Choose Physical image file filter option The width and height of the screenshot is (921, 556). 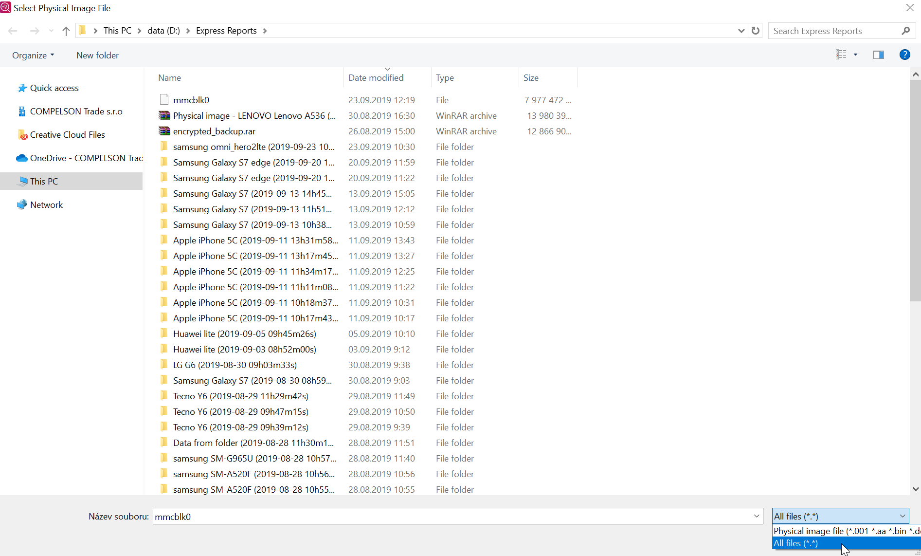[846, 531]
